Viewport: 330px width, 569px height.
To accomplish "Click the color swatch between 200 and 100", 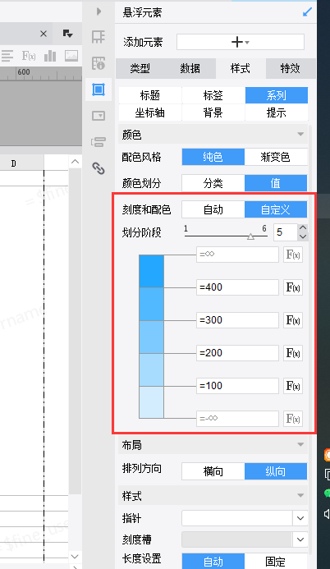I will [152, 369].
